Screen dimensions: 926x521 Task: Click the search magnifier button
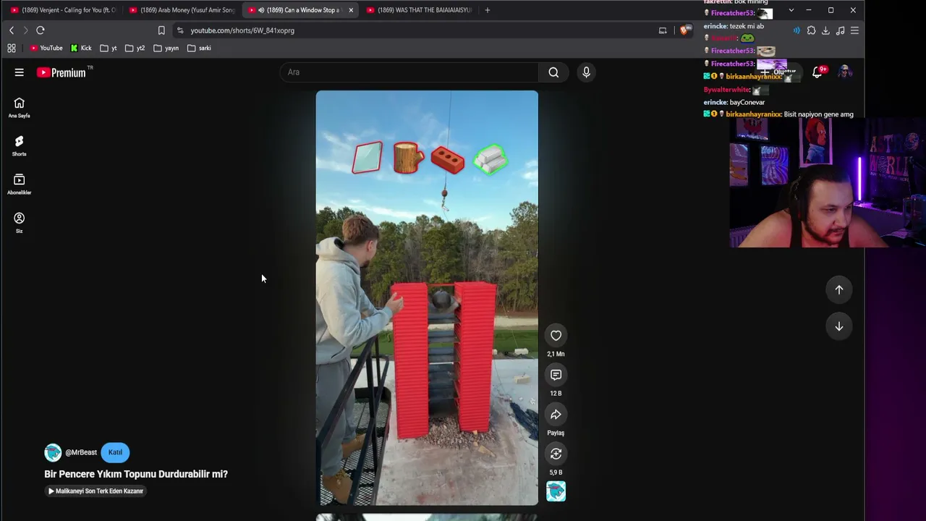click(x=553, y=72)
